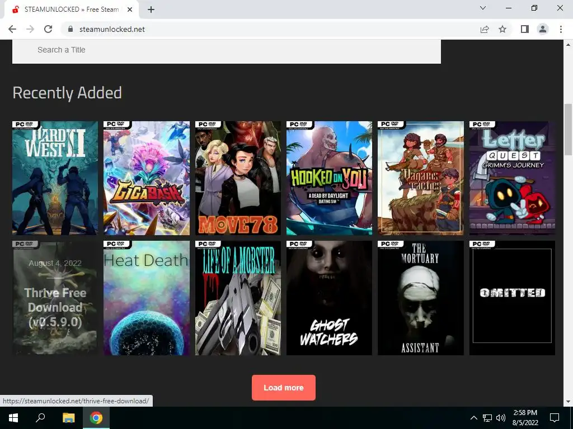The width and height of the screenshot is (573, 429).
Task: Expand the tab search chevron
Action: [483, 8]
